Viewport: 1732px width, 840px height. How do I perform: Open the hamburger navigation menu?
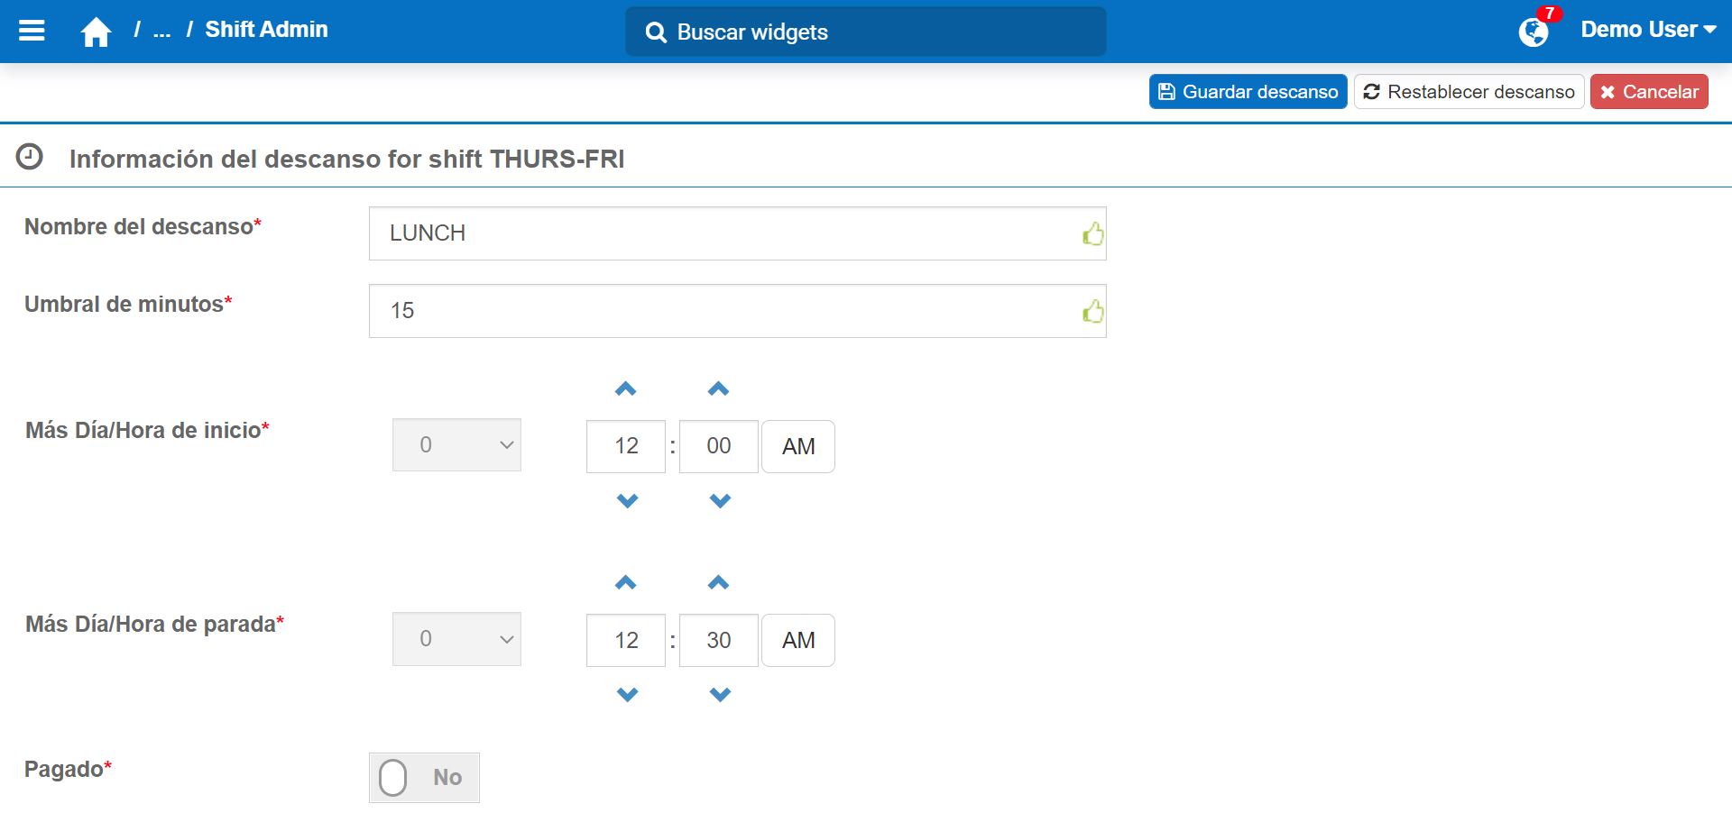[32, 31]
